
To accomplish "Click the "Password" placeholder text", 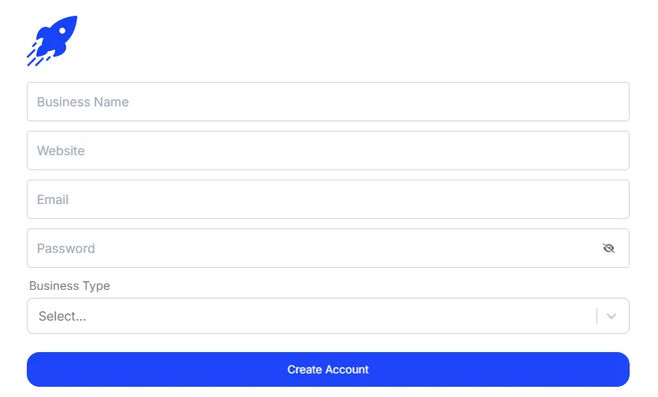I will (66, 248).
